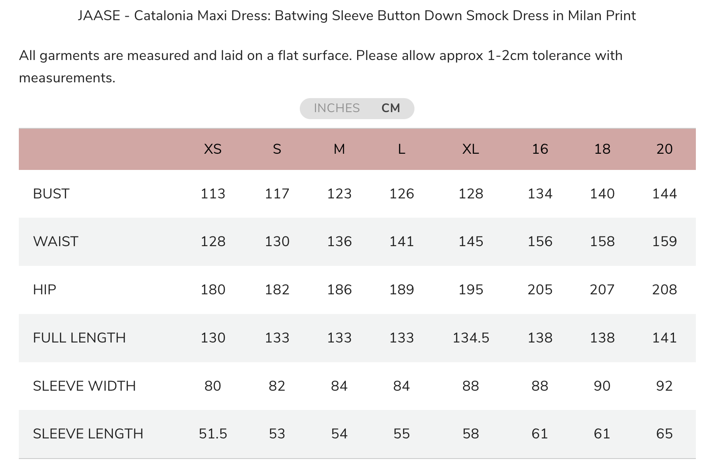Select the CM unit option

[391, 108]
